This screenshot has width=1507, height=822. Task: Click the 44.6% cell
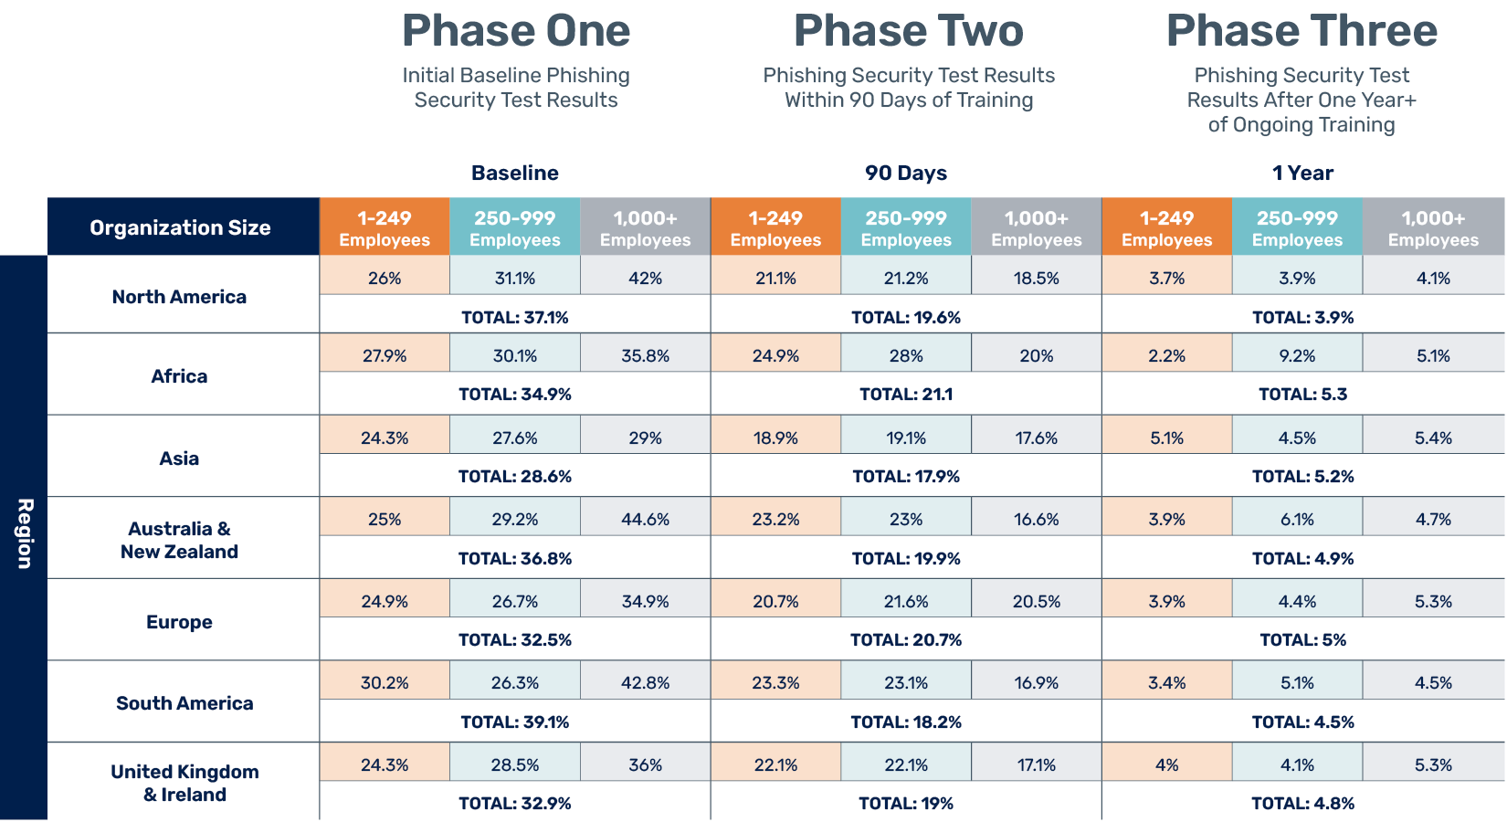(x=645, y=520)
